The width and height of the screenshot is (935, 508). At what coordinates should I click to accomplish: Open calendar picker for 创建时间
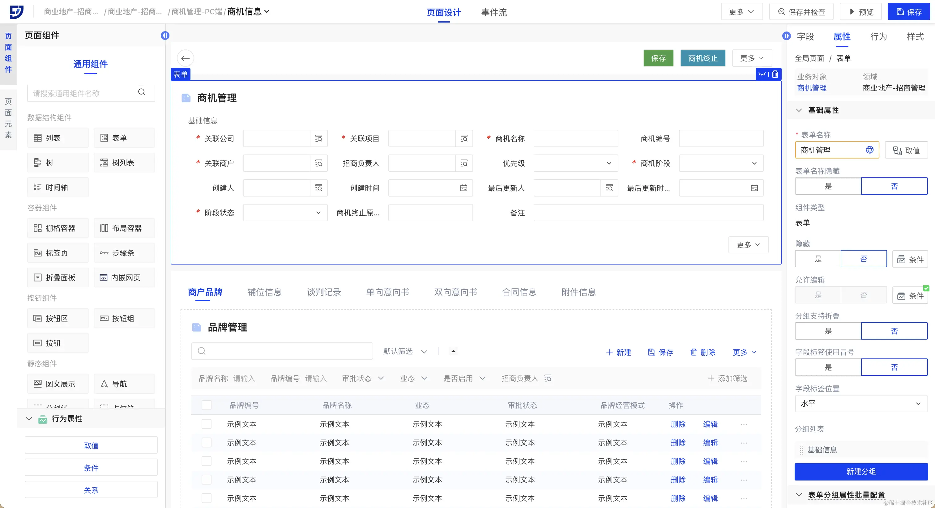click(x=463, y=188)
